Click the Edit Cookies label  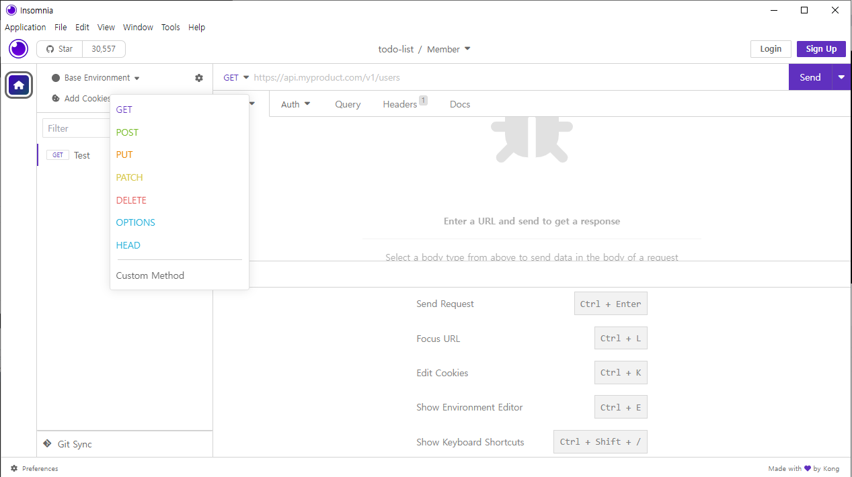click(442, 373)
